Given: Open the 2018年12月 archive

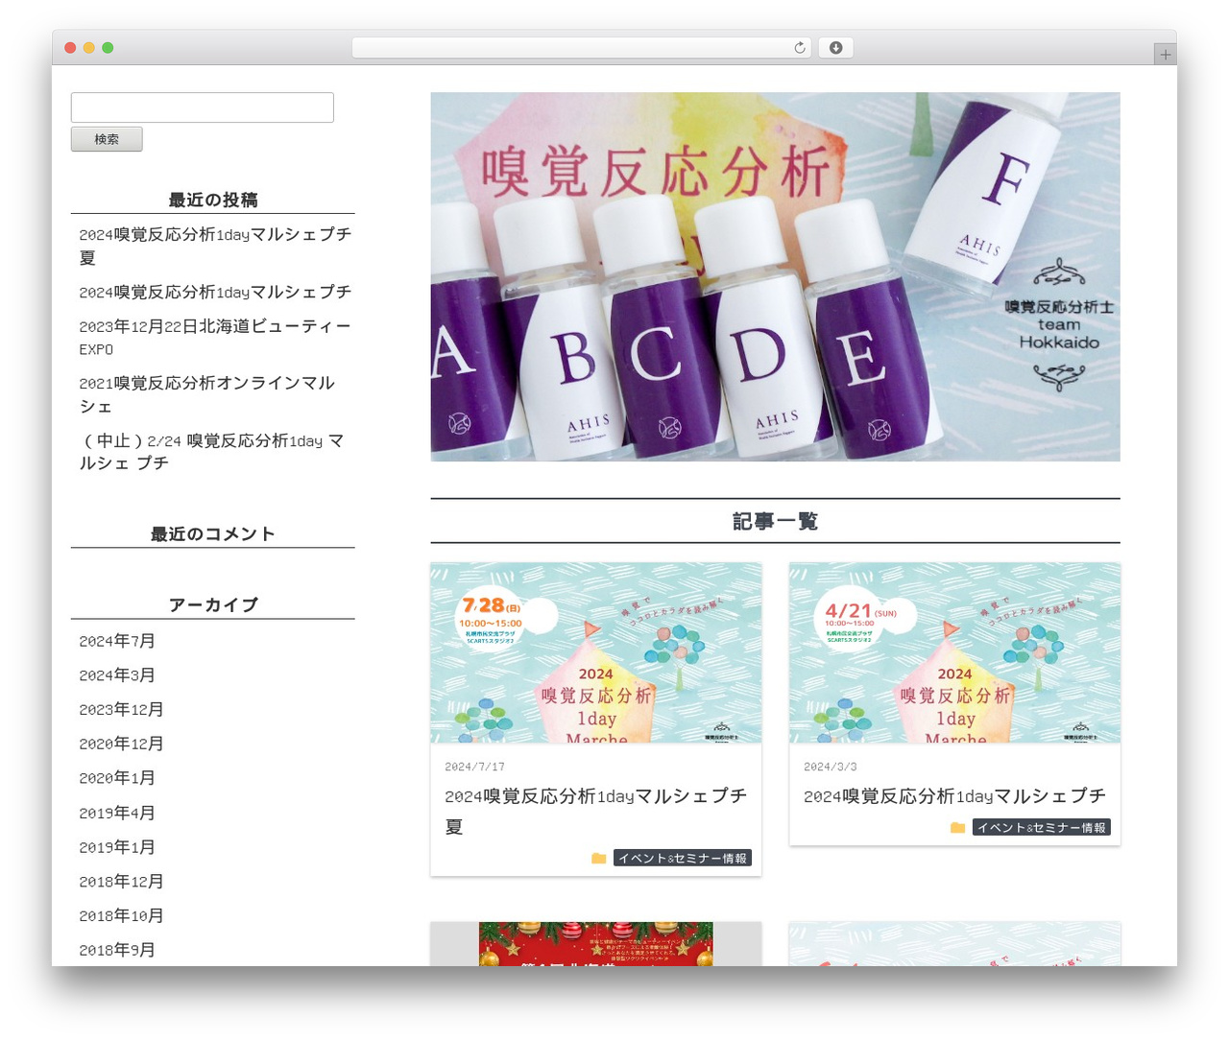Looking at the screenshot, I should click(121, 882).
